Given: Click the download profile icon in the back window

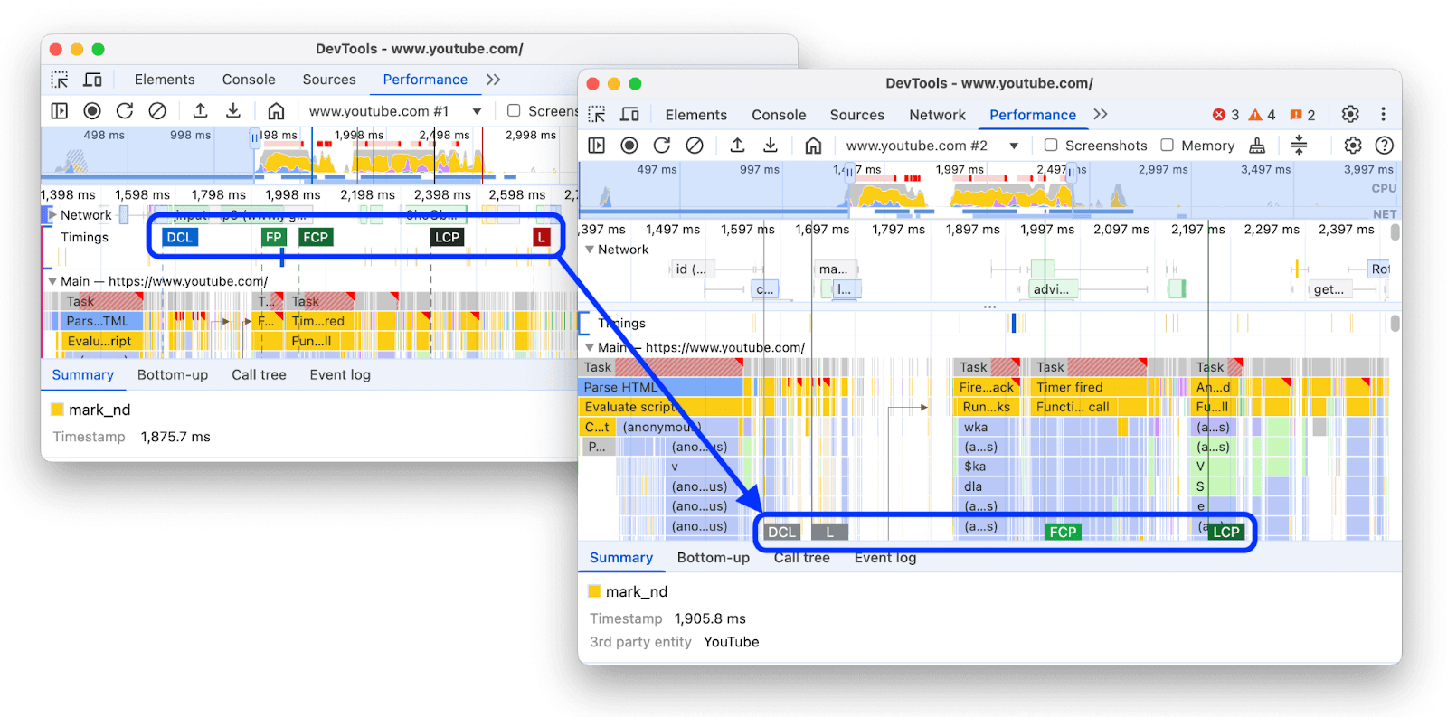Looking at the screenshot, I should [233, 110].
